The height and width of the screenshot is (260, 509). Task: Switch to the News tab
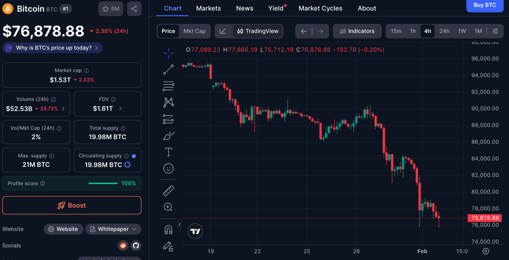click(x=245, y=8)
